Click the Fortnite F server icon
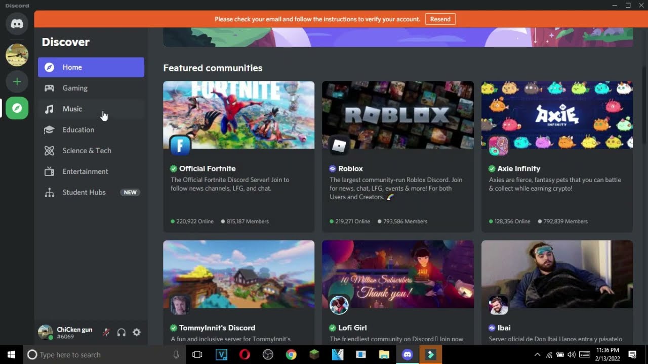 coord(180,146)
